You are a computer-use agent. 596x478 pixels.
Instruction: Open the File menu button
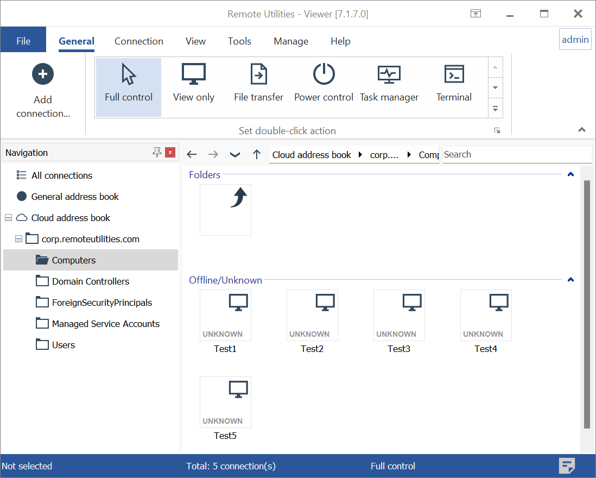23,41
